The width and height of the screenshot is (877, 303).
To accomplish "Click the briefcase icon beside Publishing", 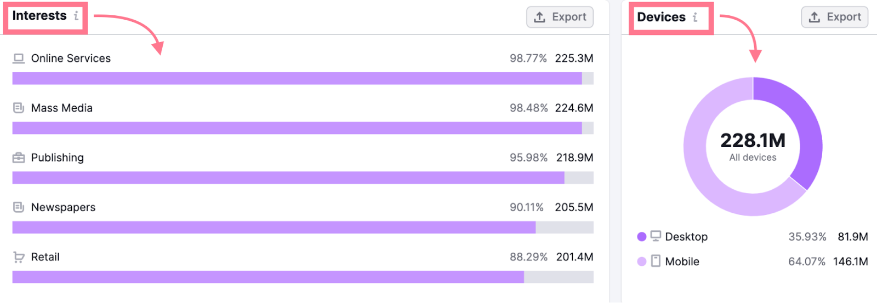I will click(x=19, y=158).
